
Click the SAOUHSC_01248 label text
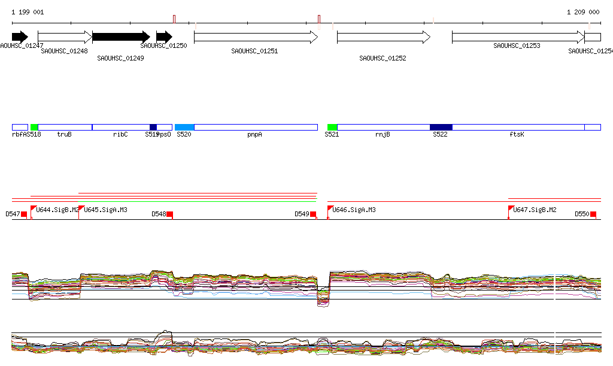click(64, 51)
